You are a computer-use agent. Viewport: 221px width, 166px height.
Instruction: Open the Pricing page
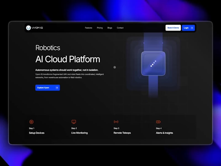[x=100, y=28]
